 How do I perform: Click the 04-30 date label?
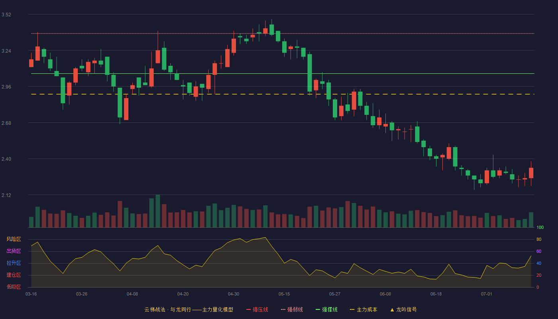[x=234, y=294]
